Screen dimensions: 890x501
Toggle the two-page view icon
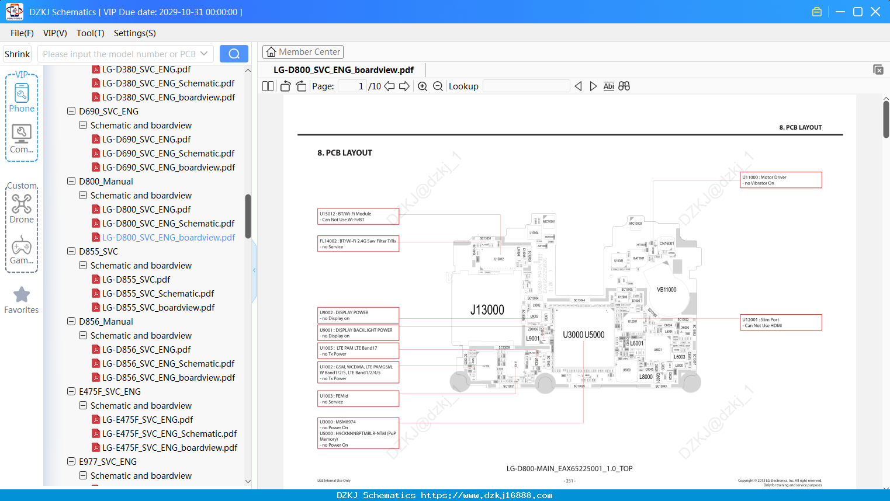[x=268, y=86]
